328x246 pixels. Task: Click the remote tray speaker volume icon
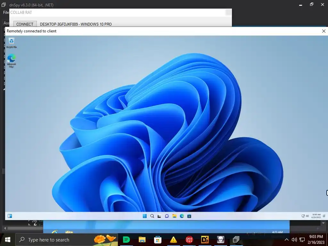pyautogui.click(x=307, y=216)
